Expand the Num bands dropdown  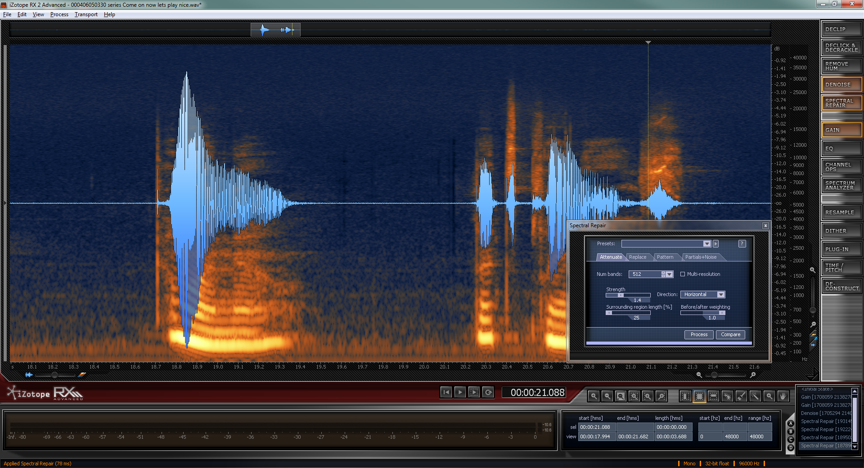(670, 274)
